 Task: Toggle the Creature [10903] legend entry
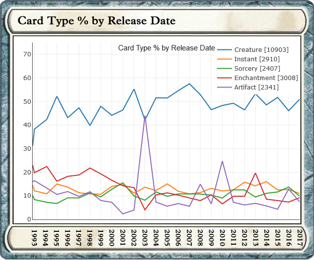click(x=261, y=50)
